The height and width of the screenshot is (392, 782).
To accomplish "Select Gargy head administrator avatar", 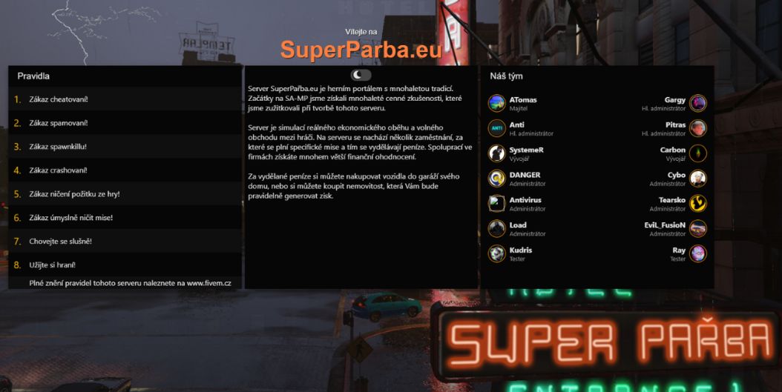I will click(698, 103).
